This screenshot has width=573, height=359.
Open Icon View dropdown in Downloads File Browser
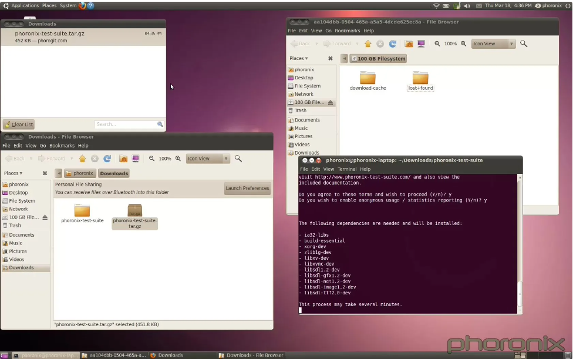click(208, 159)
